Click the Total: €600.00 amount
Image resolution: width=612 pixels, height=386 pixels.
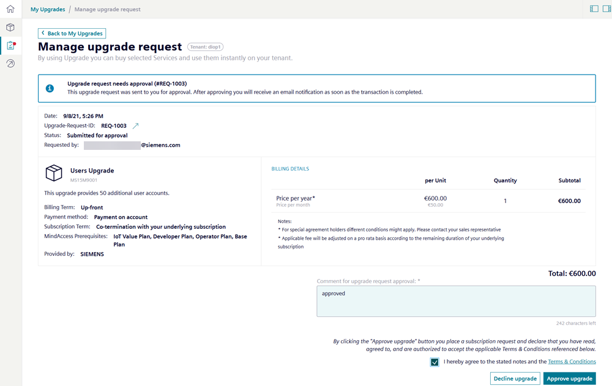click(572, 273)
